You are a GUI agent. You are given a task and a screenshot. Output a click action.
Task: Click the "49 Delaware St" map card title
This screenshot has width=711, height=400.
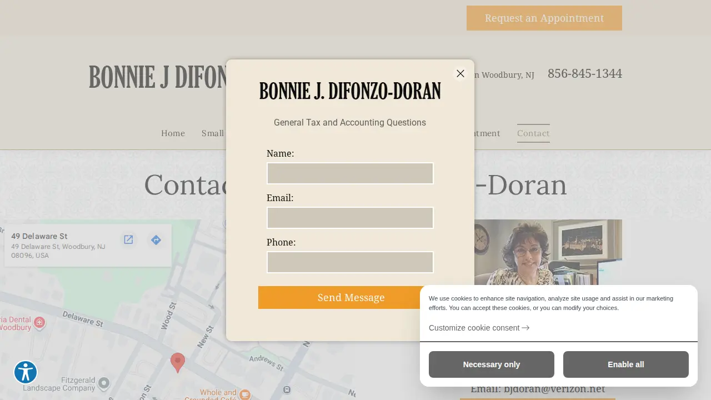pyautogui.click(x=39, y=236)
